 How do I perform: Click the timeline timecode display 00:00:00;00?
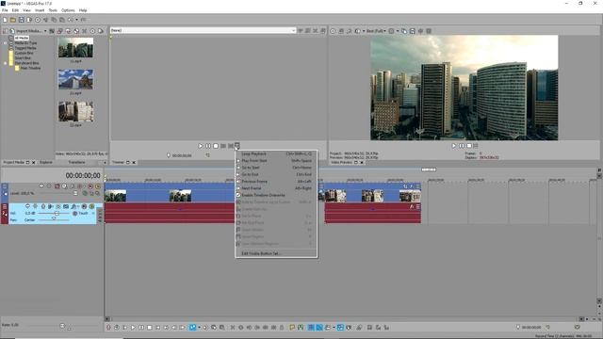coord(83,176)
